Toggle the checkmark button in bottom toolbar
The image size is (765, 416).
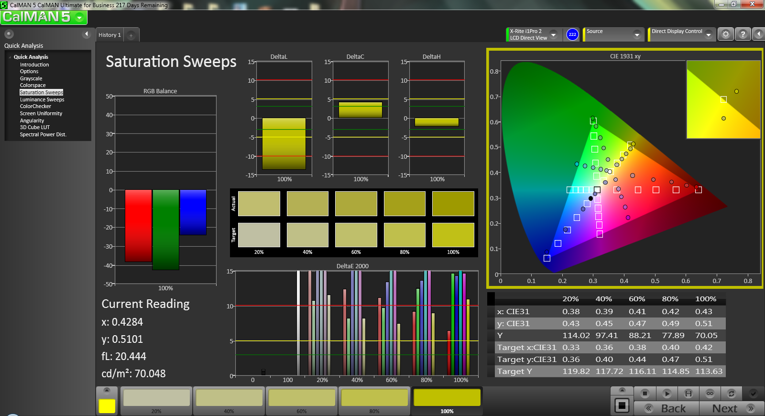(753, 394)
